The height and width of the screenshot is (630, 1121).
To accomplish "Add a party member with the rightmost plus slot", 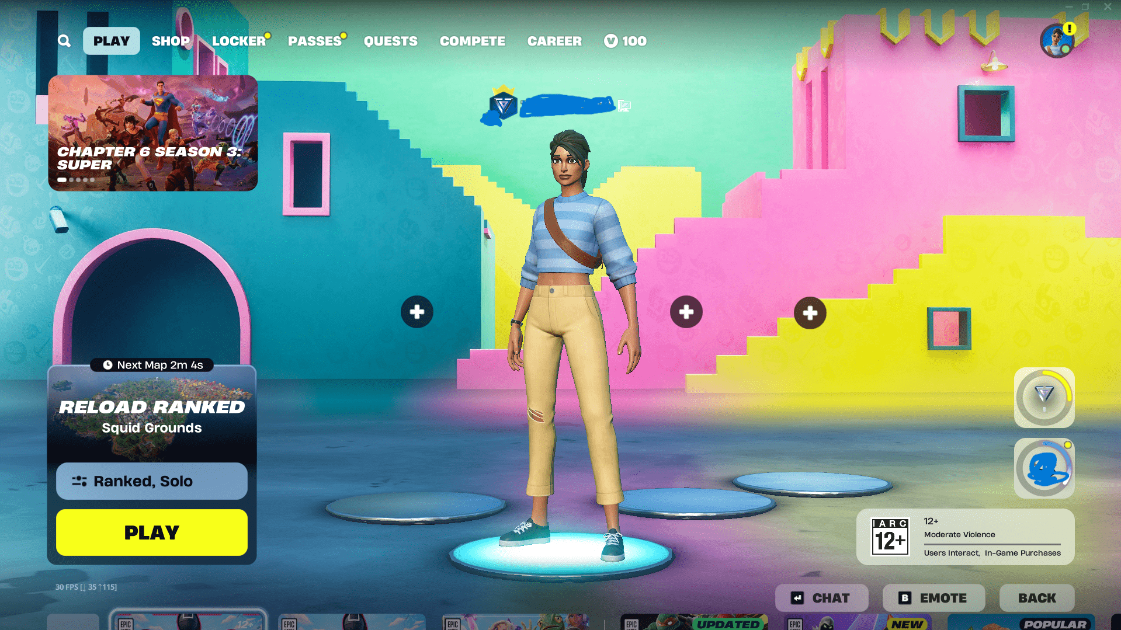I will (810, 313).
